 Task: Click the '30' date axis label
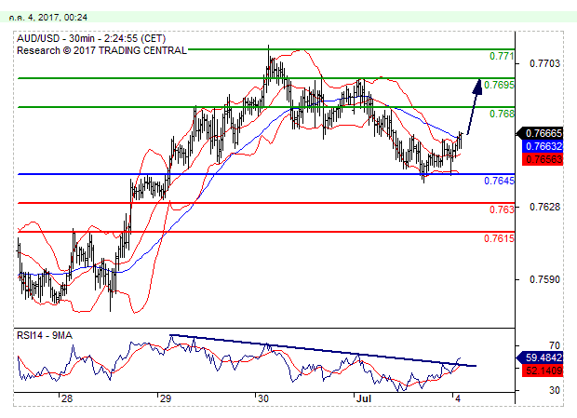tap(263, 398)
